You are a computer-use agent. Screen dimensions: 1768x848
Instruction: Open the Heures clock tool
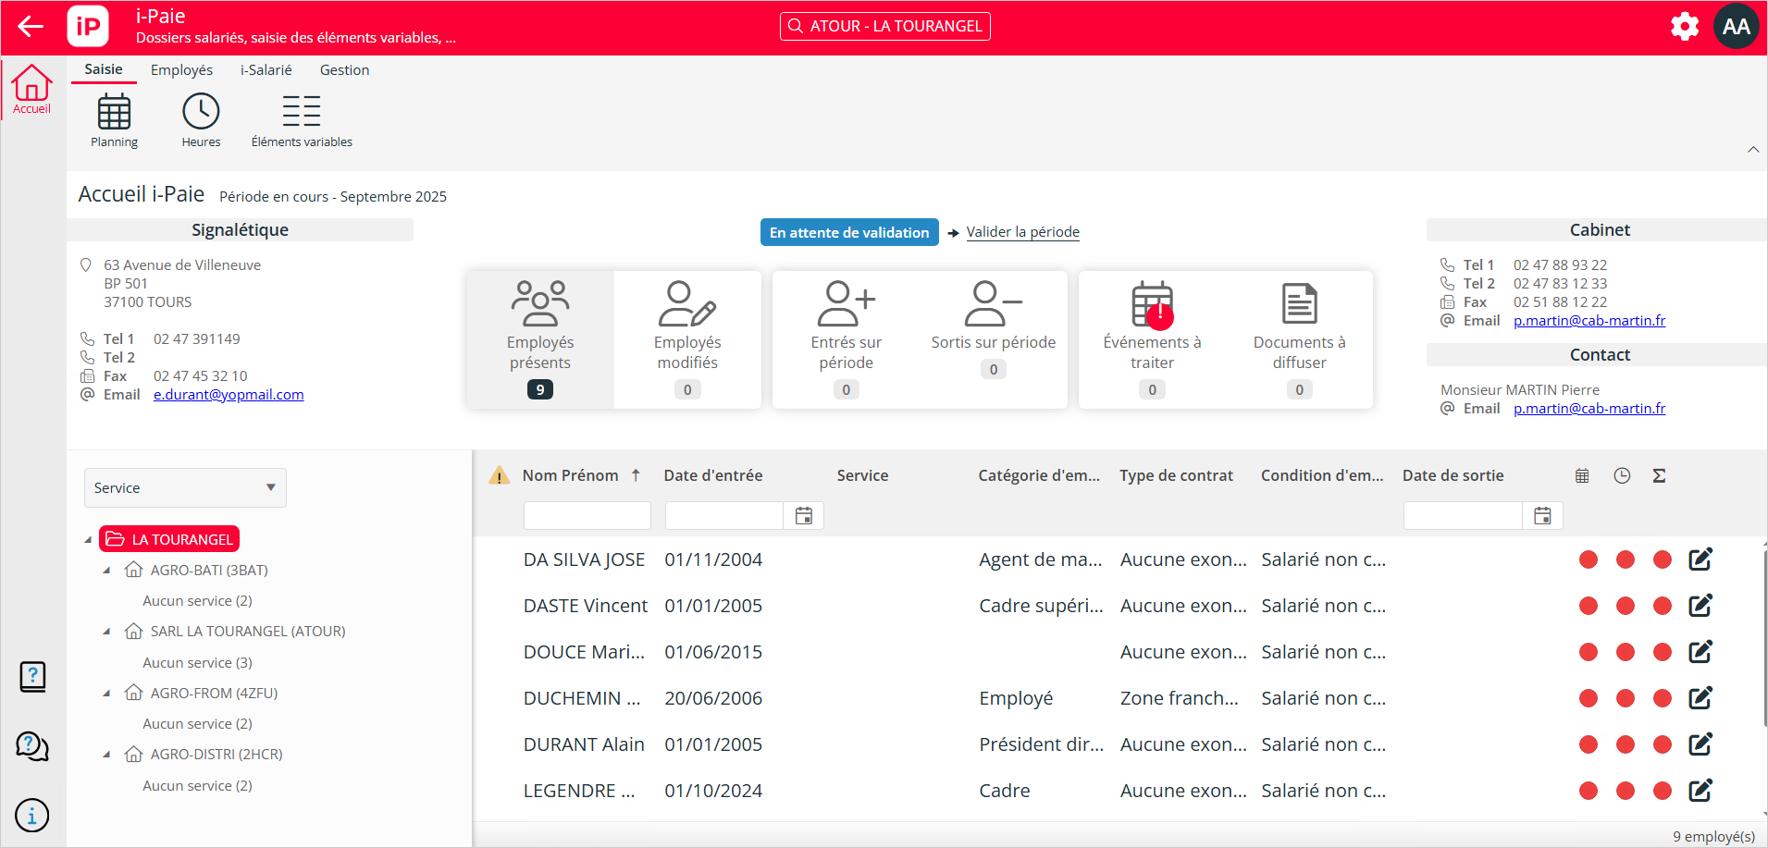click(x=201, y=120)
